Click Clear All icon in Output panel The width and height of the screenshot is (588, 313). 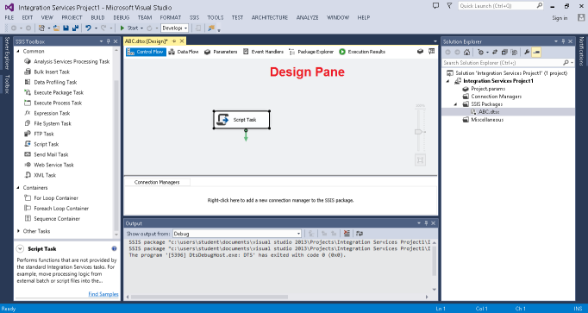(347, 234)
